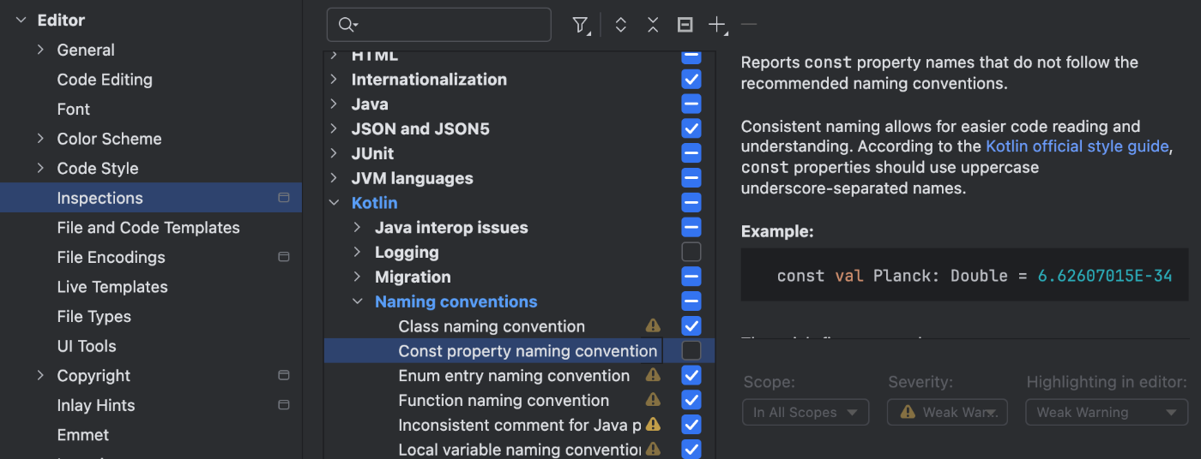
Task: Collapse the Kotlin inspection group
Action: pyautogui.click(x=335, y=203)
